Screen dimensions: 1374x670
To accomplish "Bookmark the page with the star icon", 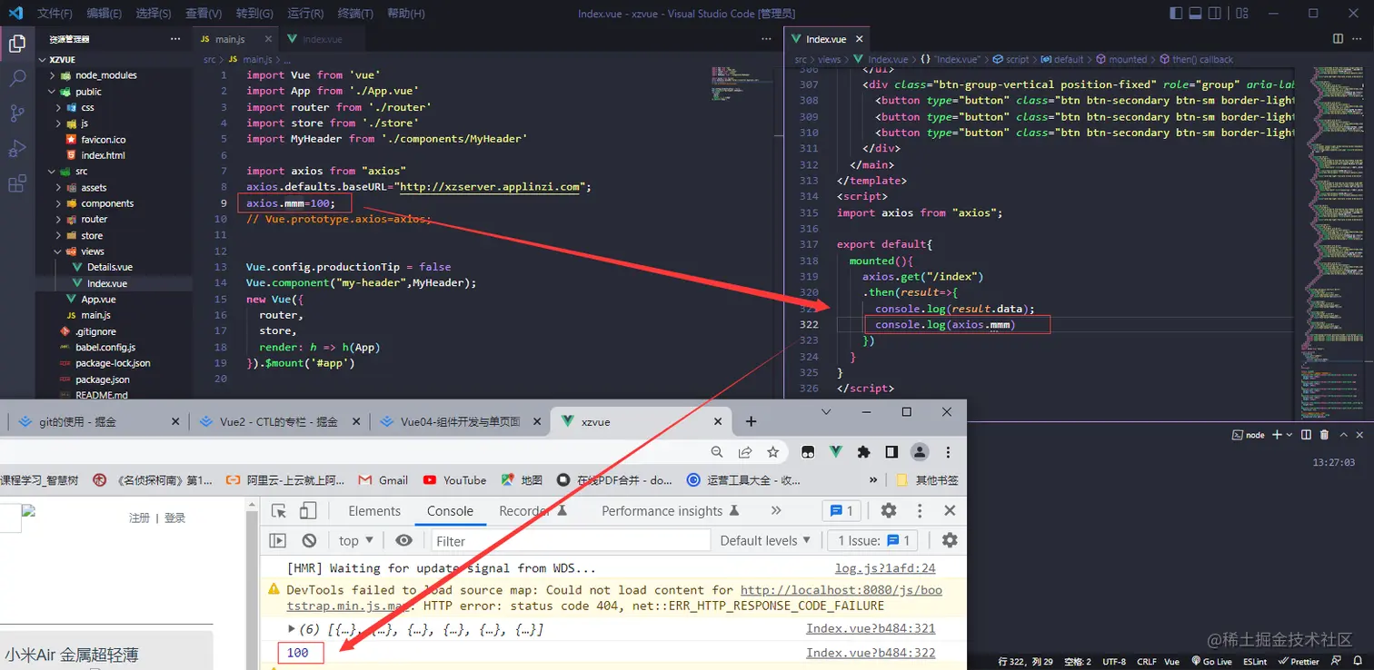I will point(773,452).
